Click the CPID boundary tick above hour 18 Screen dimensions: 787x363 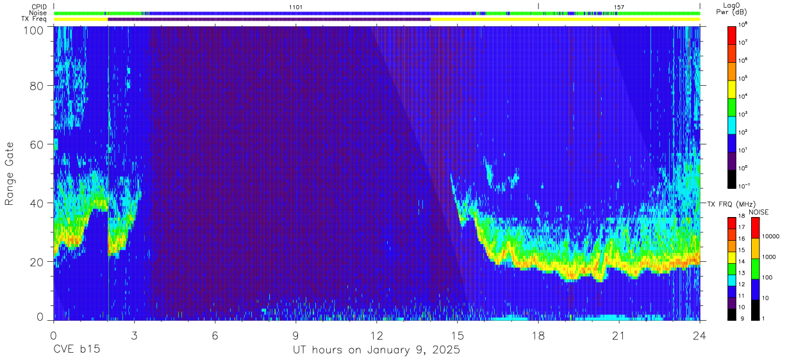click(x=538, y=6)
